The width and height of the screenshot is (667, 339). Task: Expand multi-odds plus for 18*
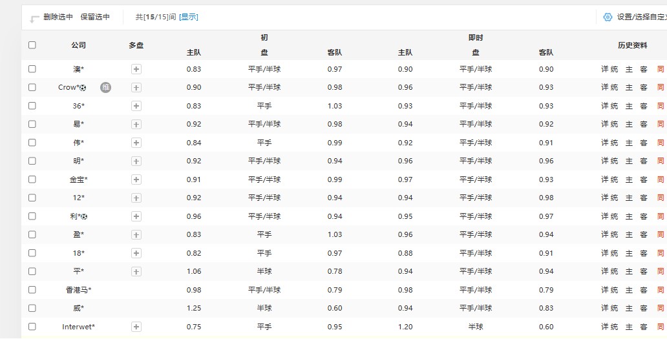pyautogui.click(x=136, y=253)
